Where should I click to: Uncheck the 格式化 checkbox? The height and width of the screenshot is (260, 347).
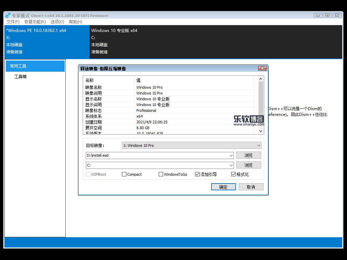point(233,174)
